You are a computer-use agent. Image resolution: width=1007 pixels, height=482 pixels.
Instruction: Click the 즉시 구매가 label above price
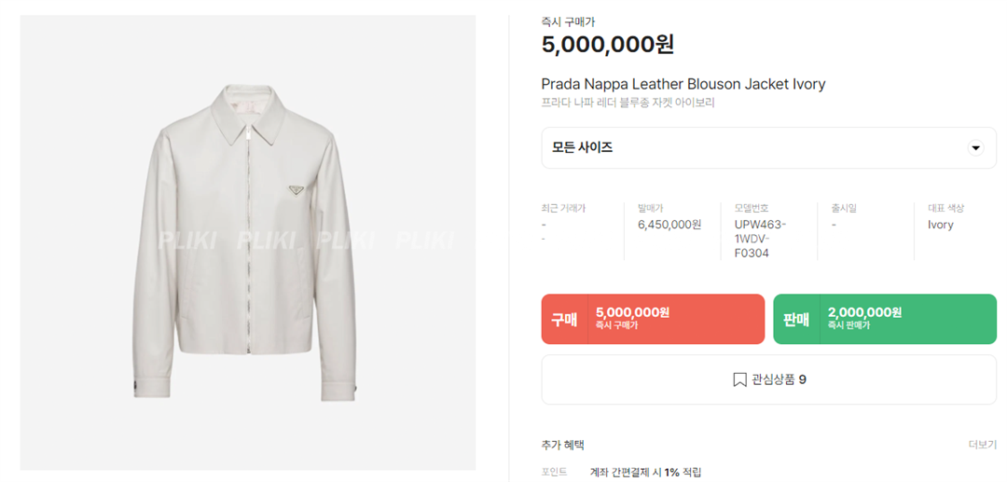(568, 21)
